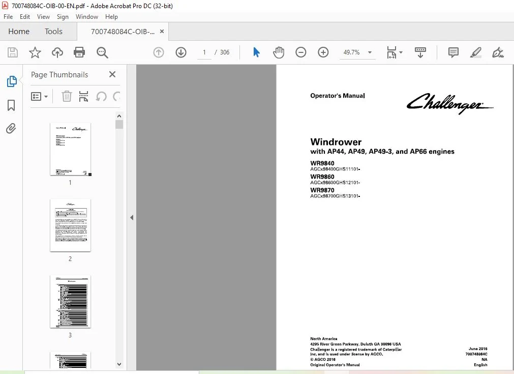Open the Page Thumbnails sidebar icon
The width and height of the screenshot is (514, 374).
12,81
